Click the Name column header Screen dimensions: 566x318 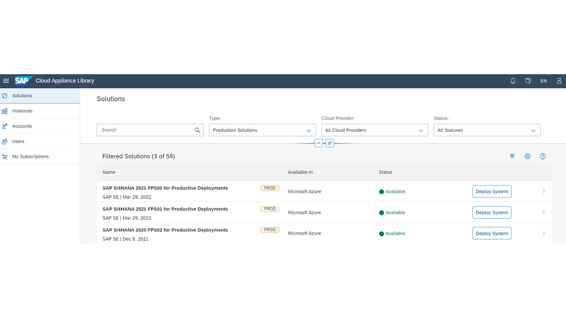pyautogui.click(x=109, y=172)
